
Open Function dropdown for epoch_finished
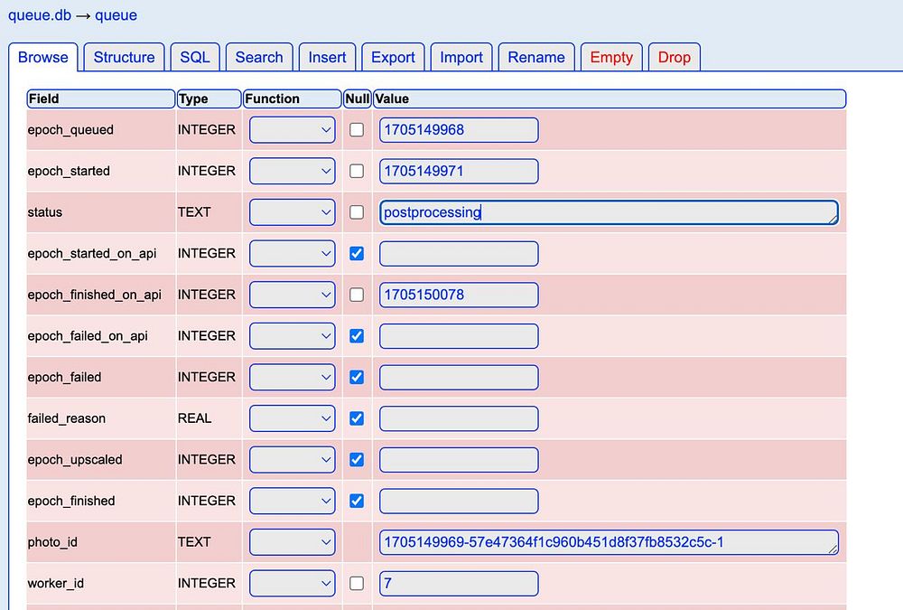tap(292, 501)
